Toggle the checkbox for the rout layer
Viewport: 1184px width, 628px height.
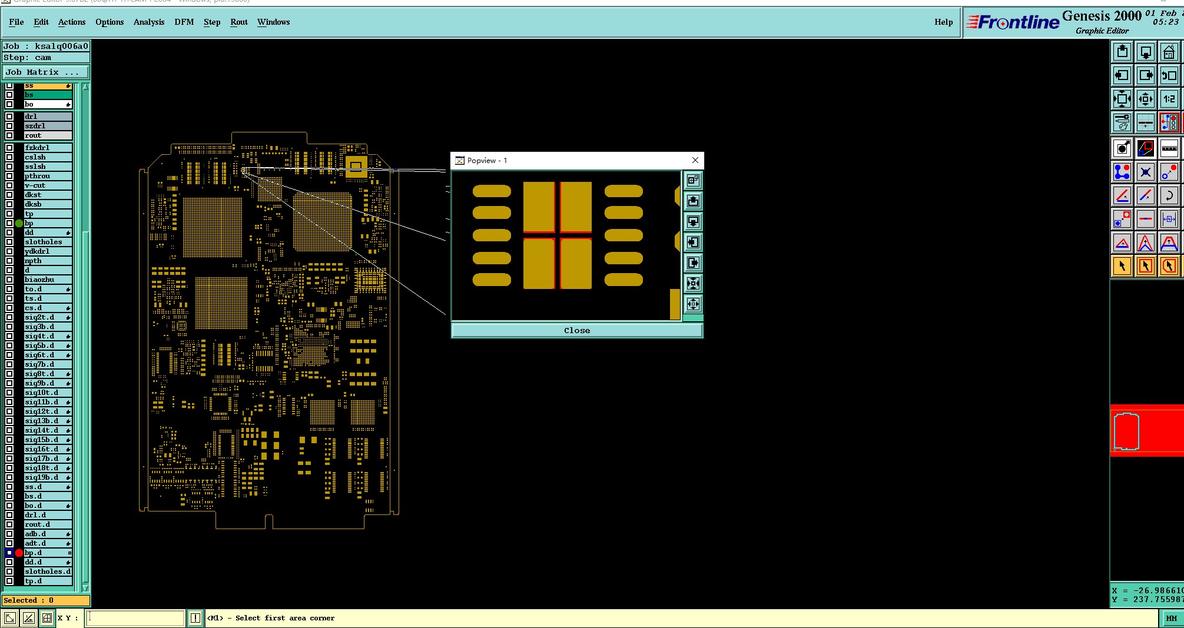click(9, 135)
